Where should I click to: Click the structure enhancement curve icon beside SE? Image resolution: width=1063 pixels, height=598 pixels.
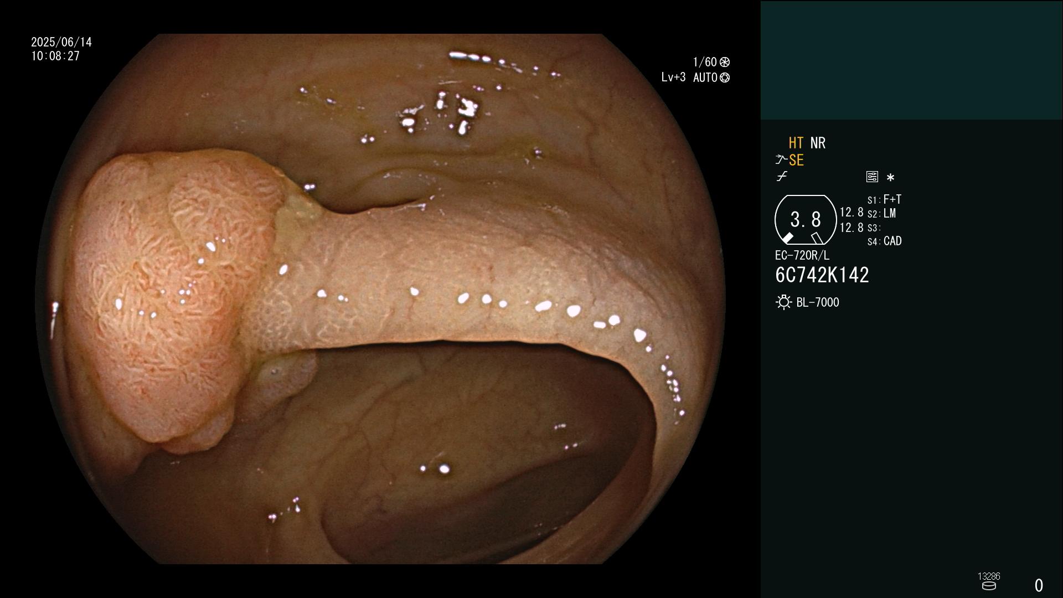pos(781,160)
